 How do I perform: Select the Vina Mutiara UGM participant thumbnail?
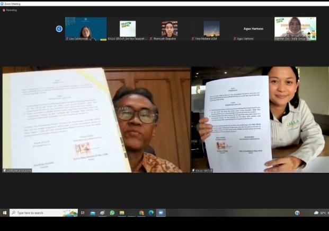coord(211,29)
